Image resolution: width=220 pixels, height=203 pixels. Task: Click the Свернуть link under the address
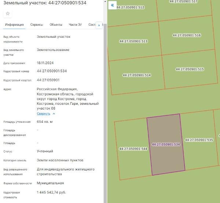pyautogui.click(x=43, y=114)
